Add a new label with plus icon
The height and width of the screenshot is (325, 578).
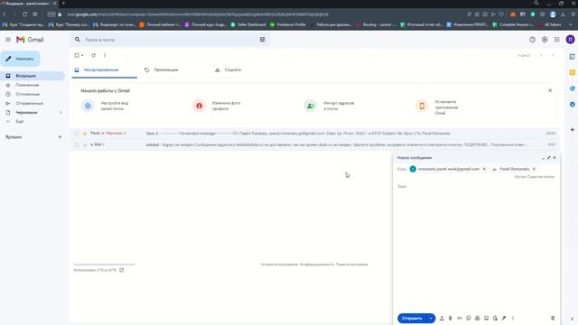tap(60, 136)
